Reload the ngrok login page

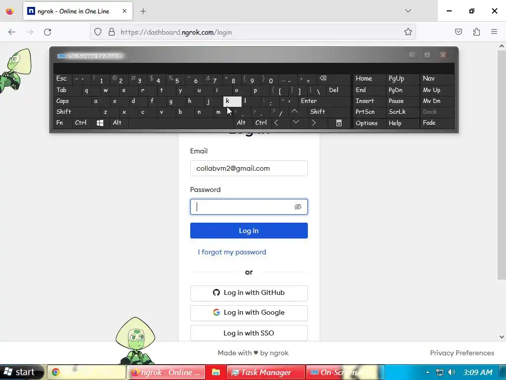point(47,32)
